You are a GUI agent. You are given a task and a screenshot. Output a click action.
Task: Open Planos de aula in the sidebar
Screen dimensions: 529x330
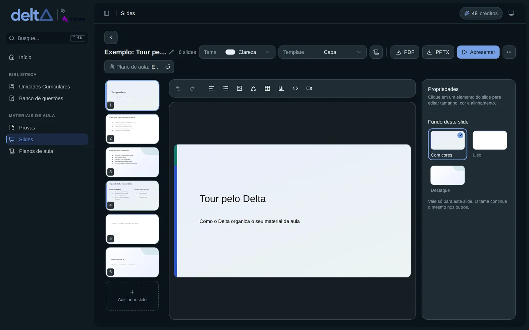[47, 151]
